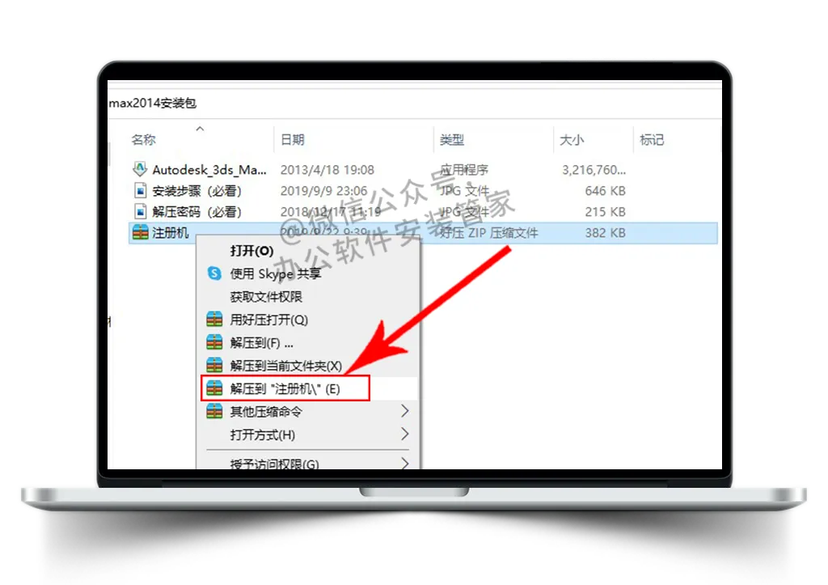Click the Autodesk_3ds_Ma... application icon
828x585 pixels.
[139, 169]
